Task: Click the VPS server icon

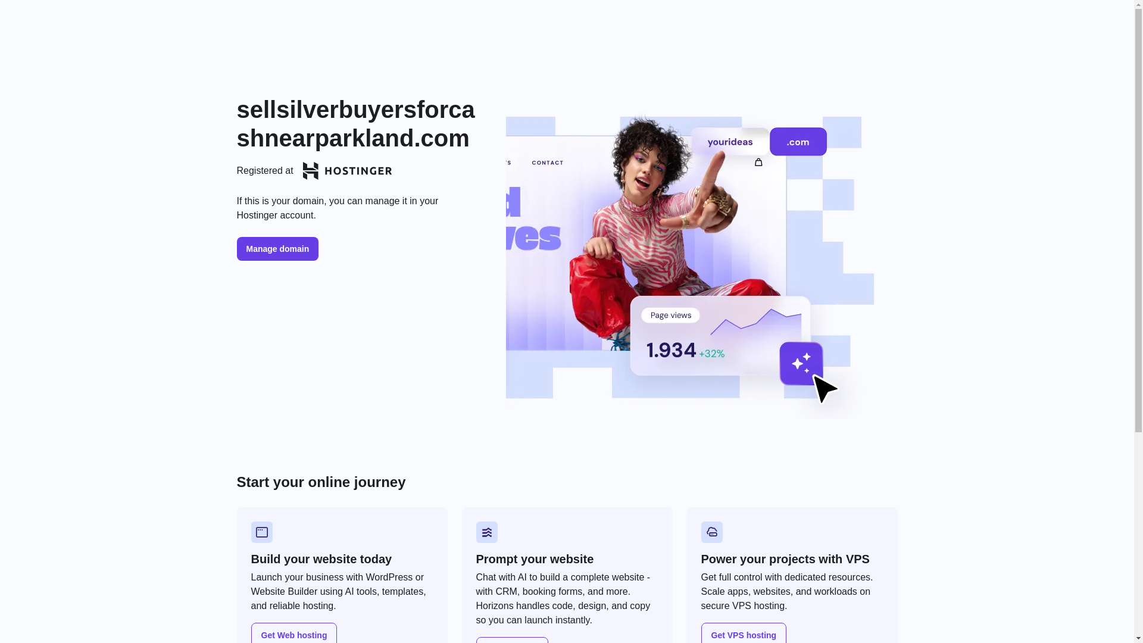Action: [712, 532]
